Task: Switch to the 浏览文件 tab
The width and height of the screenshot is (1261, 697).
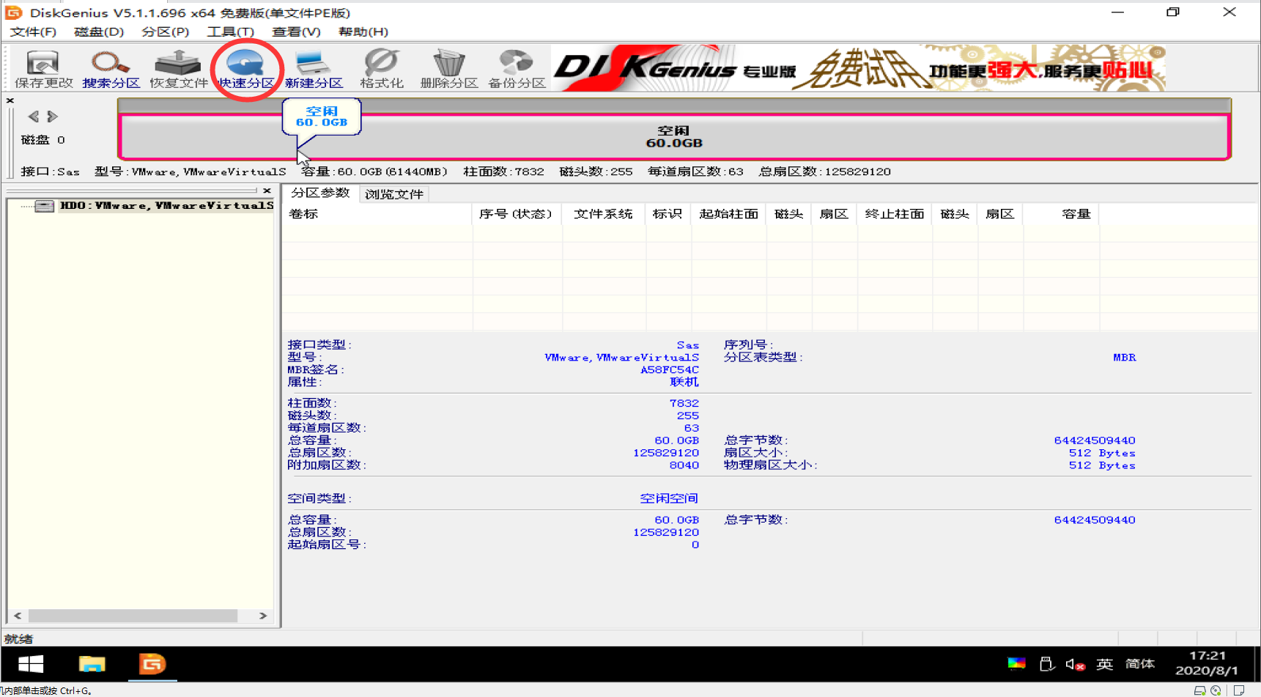Action: tap(394, 194)
